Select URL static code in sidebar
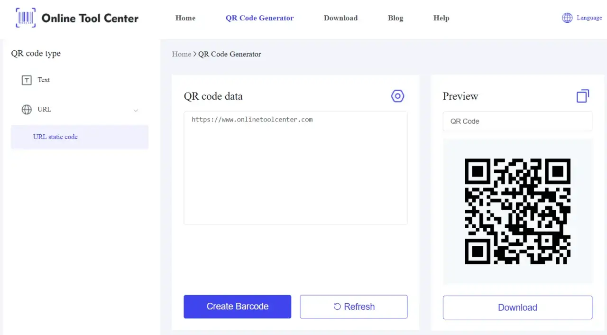 pos(55,137)
